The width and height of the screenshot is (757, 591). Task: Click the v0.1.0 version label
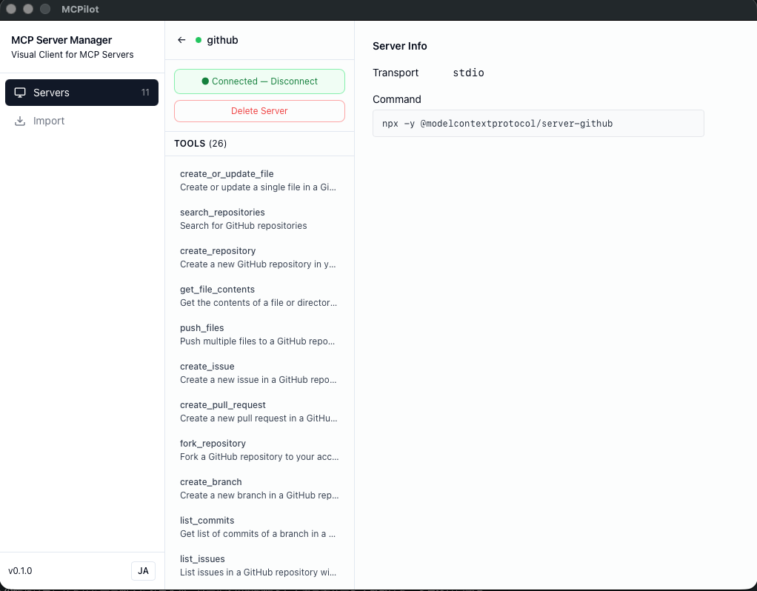20,571
